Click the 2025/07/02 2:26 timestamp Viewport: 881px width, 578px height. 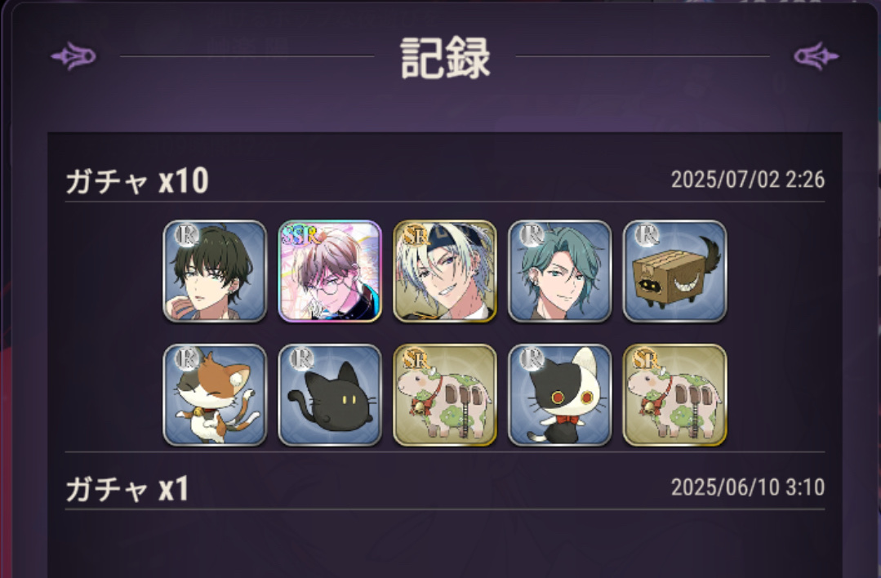click(x=748, y=180)
